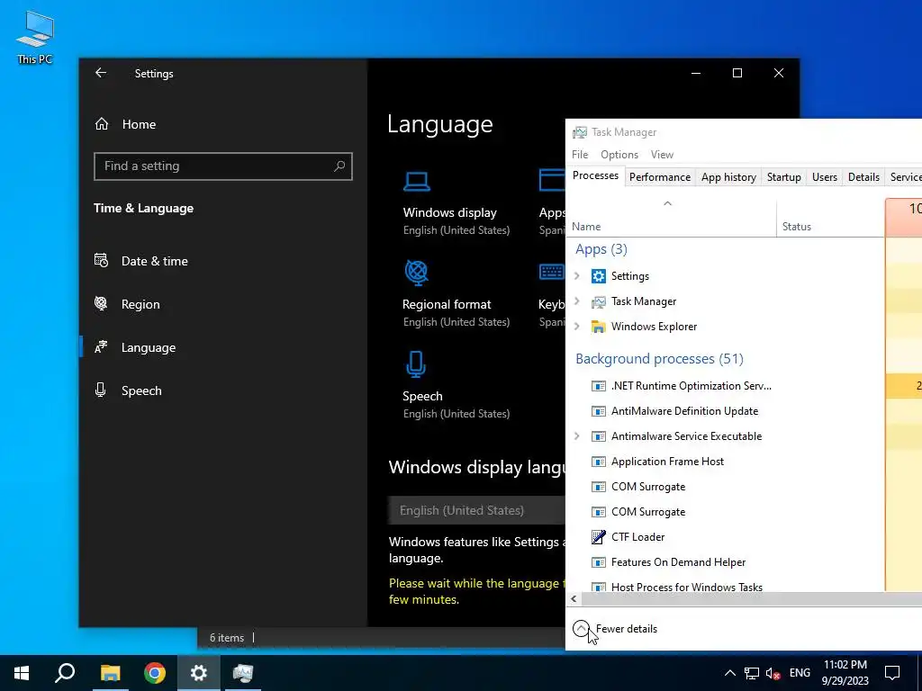Launch Google Chrome from taskbar
The width and height of the screenshot is (922, 691).
[155, 673]
